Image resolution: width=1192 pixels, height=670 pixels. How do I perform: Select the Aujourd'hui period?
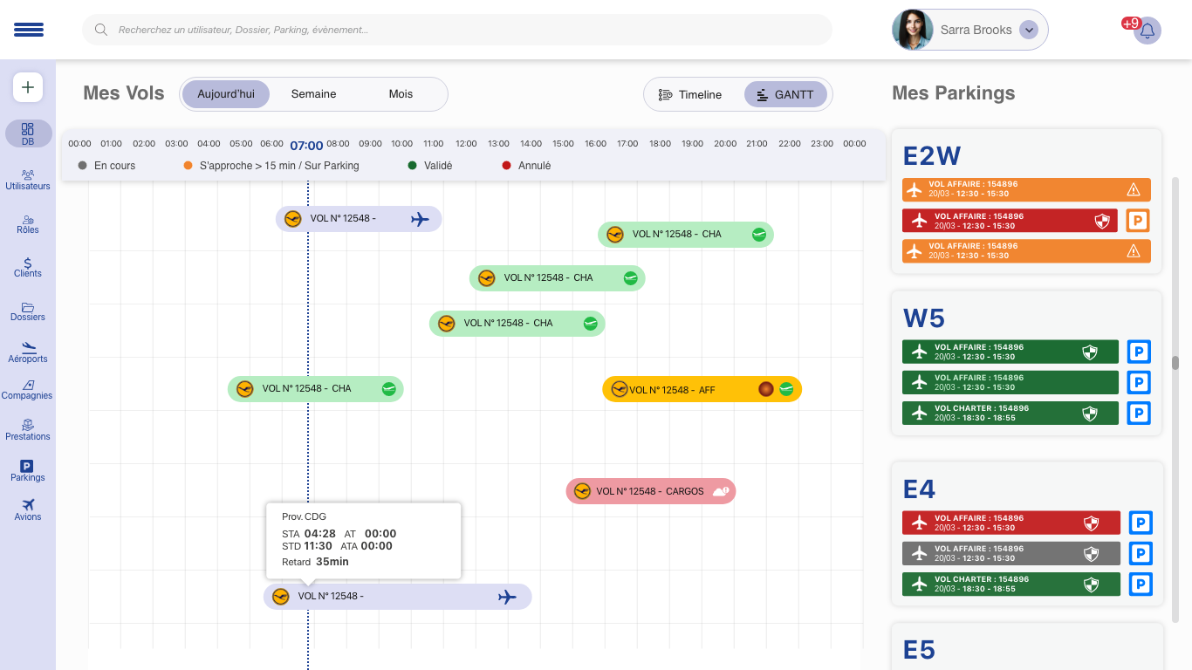tap(226, 94)
